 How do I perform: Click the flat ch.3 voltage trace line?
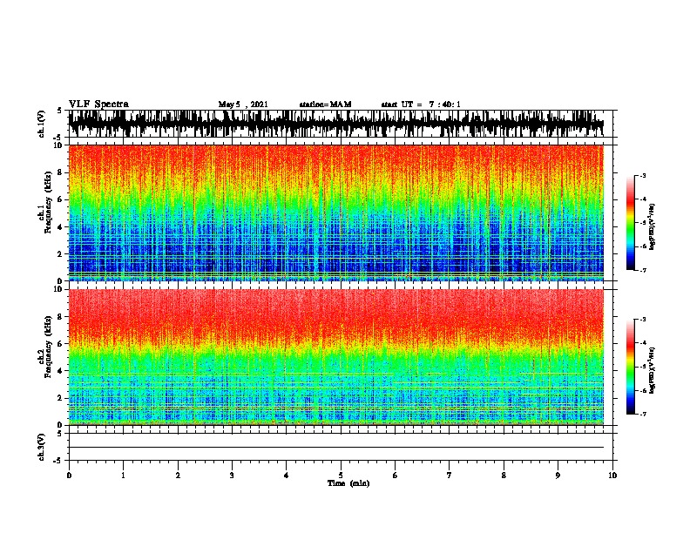tap(336, 448)
